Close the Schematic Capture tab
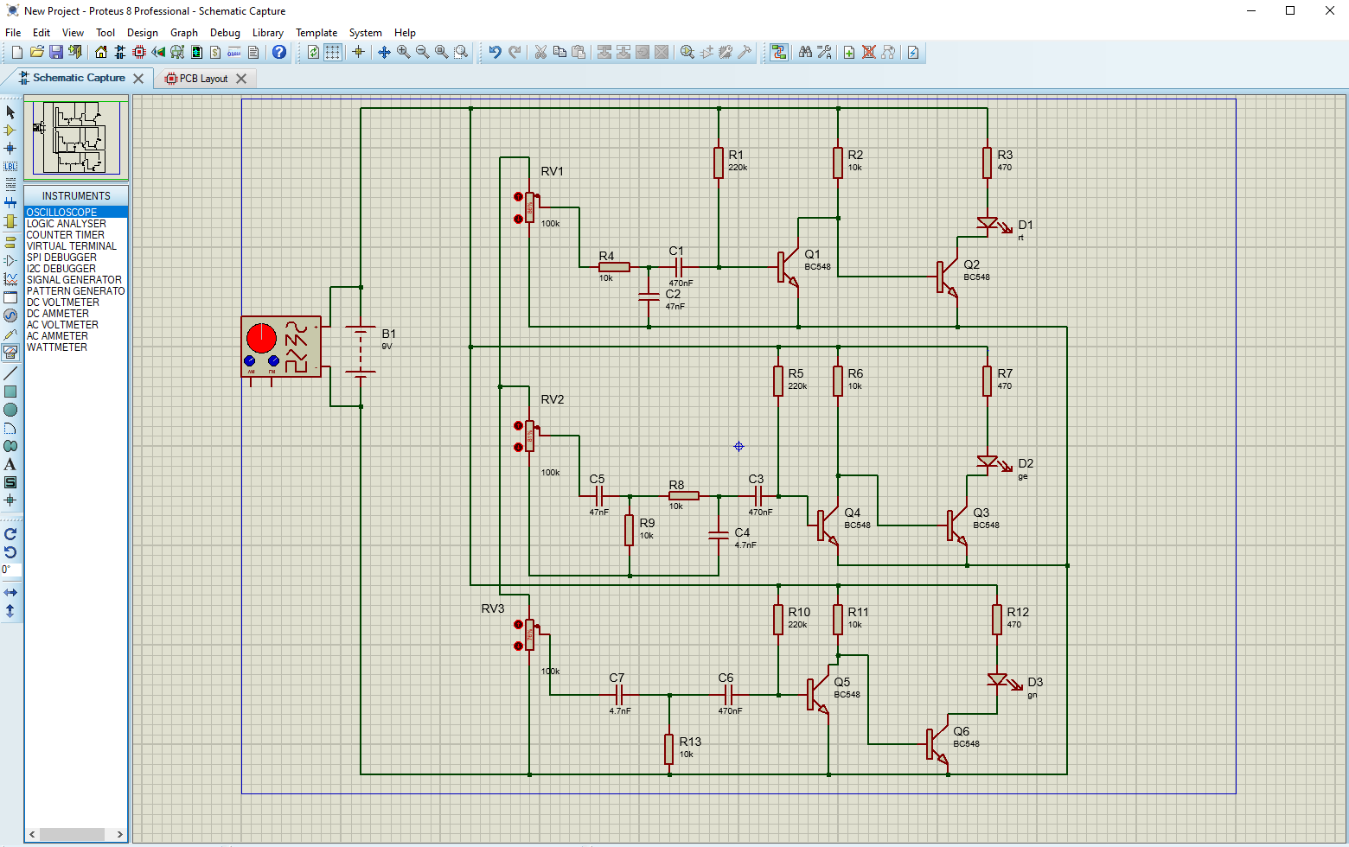Screen dimensions: 1349x847 [x=138, y=79]
